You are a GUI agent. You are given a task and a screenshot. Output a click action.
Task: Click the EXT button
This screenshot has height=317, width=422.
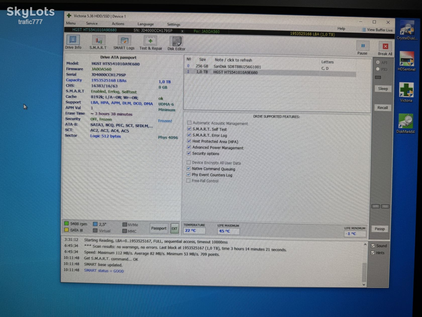174,228
